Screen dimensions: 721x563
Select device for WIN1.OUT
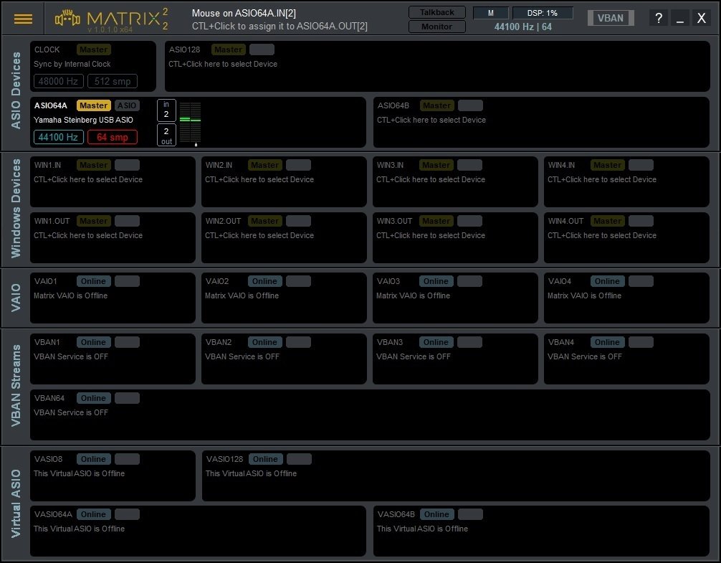point(88,235)
